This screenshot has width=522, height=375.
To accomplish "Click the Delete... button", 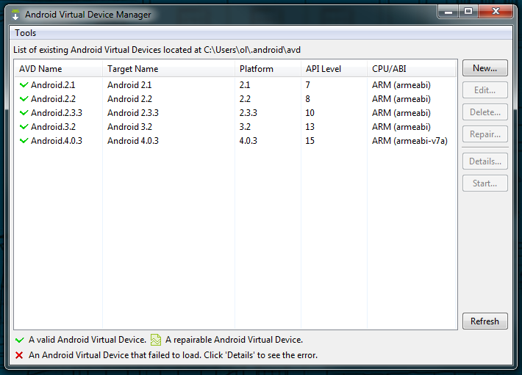I will coord(485,112).
